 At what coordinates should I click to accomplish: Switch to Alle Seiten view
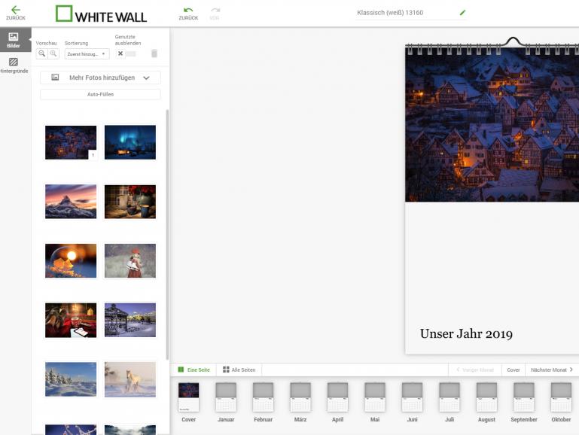[x=239, y=370]
